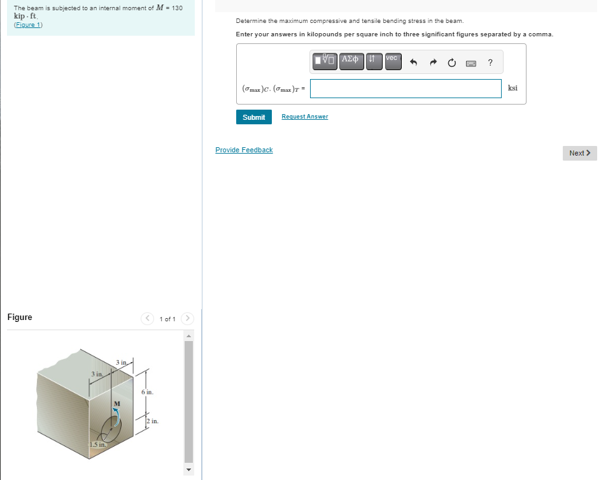Click the figure panel scrollbar thumb
Image resolution: width=608 pixels, height=480 pixels.
click(x=189, y=402)
